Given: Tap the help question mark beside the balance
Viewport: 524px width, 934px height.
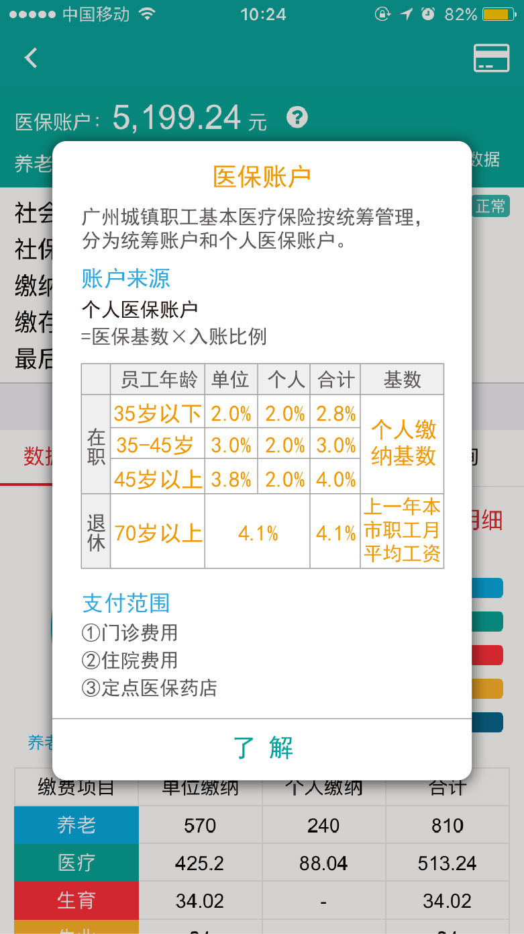Looking at the screenshot, I should [295, 118].
